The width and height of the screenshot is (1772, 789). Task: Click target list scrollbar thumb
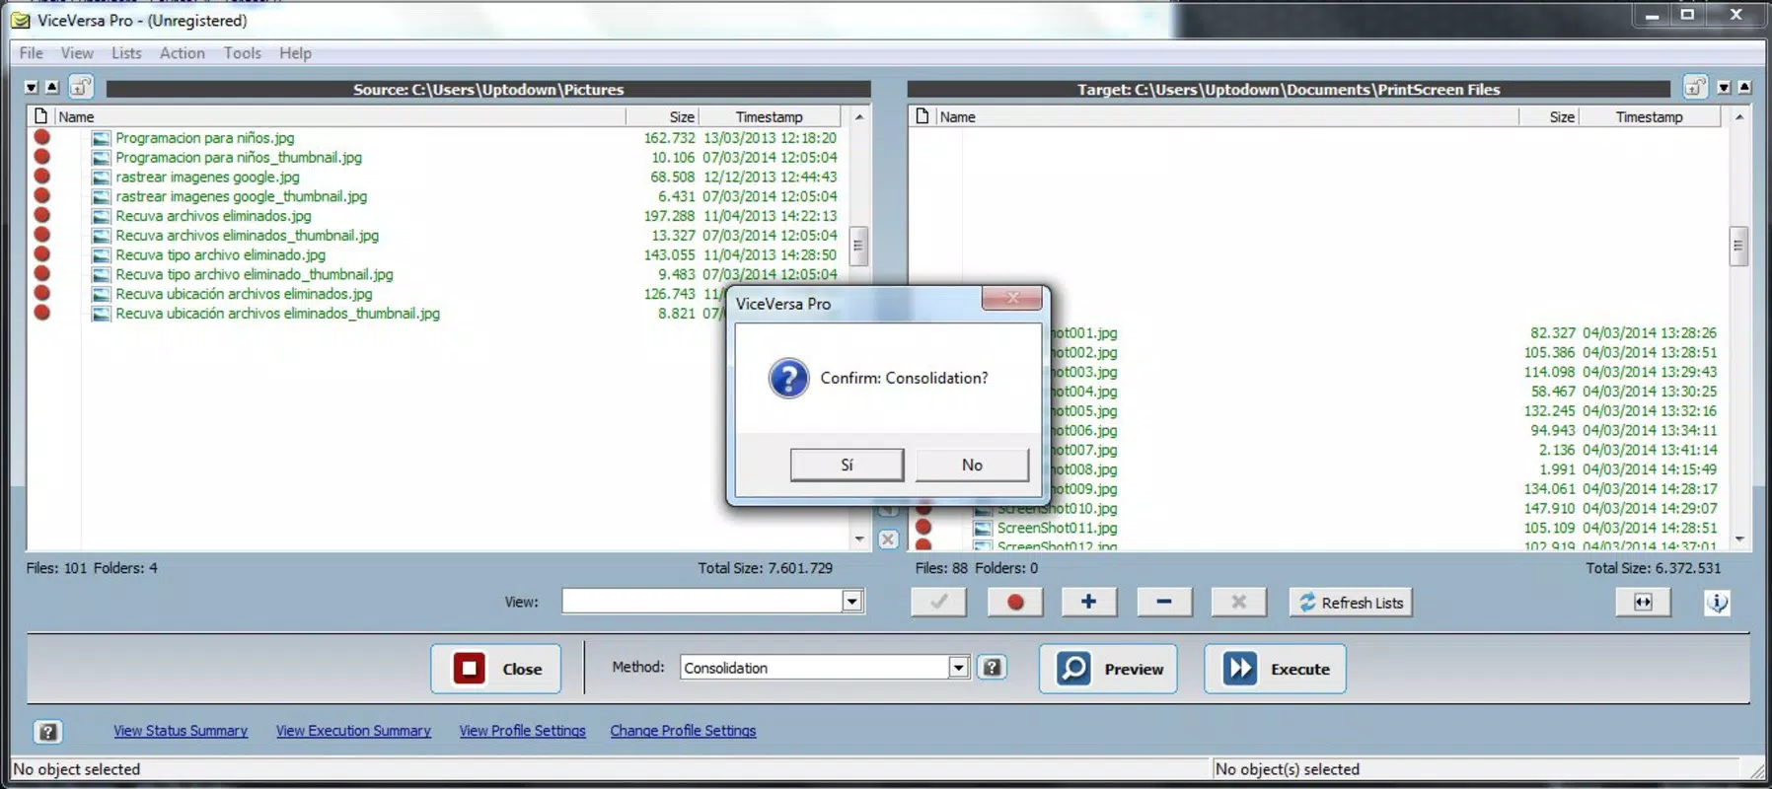1738,246
